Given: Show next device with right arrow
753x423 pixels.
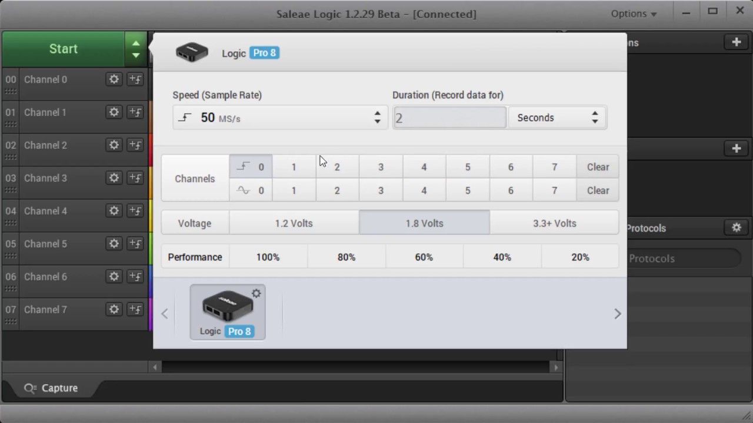Looking at the screenshot, I should [618, 314].
